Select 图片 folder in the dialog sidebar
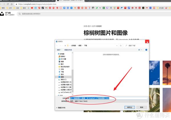The height and width of the screenshot is (120, 171). [x=61, y=64]
